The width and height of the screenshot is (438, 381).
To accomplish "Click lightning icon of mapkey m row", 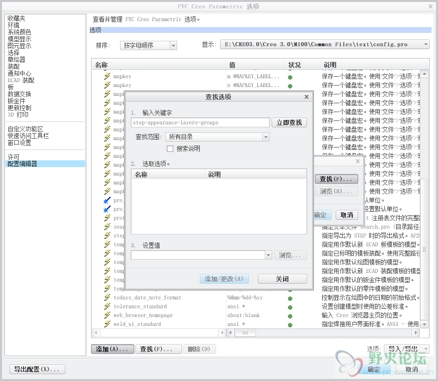I will [x=107, y=76].
